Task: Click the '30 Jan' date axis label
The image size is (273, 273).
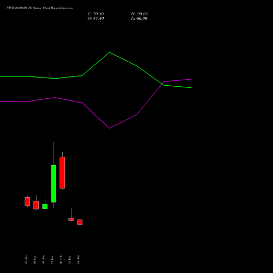Action: pos(44,260)
